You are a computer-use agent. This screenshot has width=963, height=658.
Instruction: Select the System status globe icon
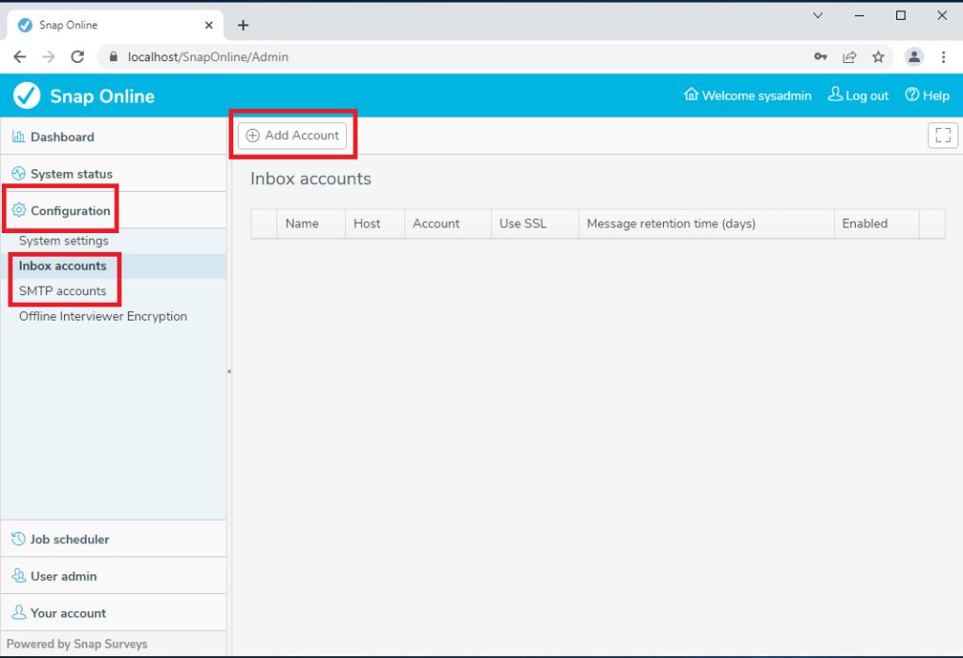point(19,173)
